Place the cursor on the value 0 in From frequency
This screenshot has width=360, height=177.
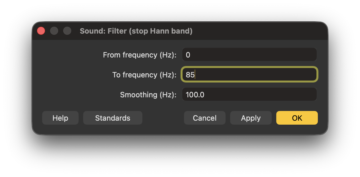(188, 55)
